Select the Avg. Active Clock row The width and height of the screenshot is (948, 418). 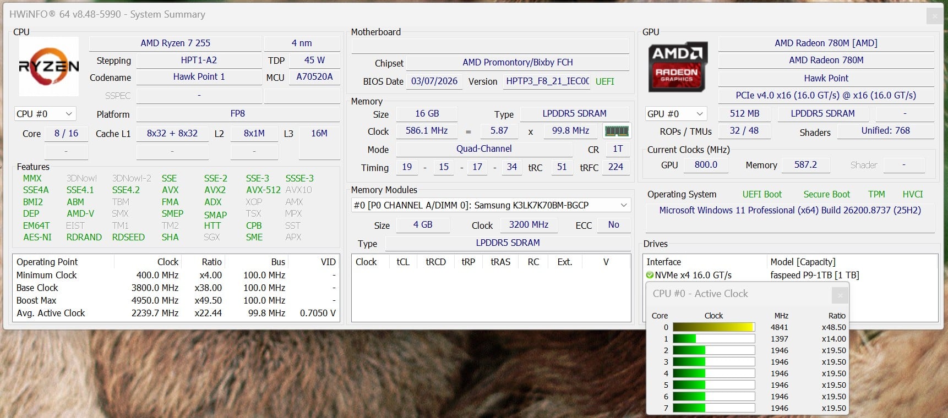point(176,313)
